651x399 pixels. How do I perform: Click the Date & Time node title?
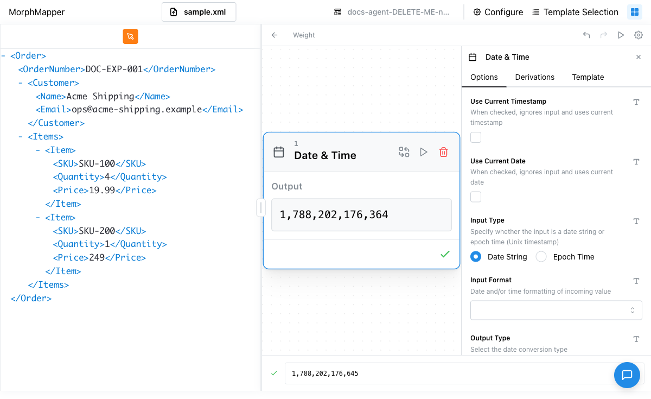click(x=325, y=155)
